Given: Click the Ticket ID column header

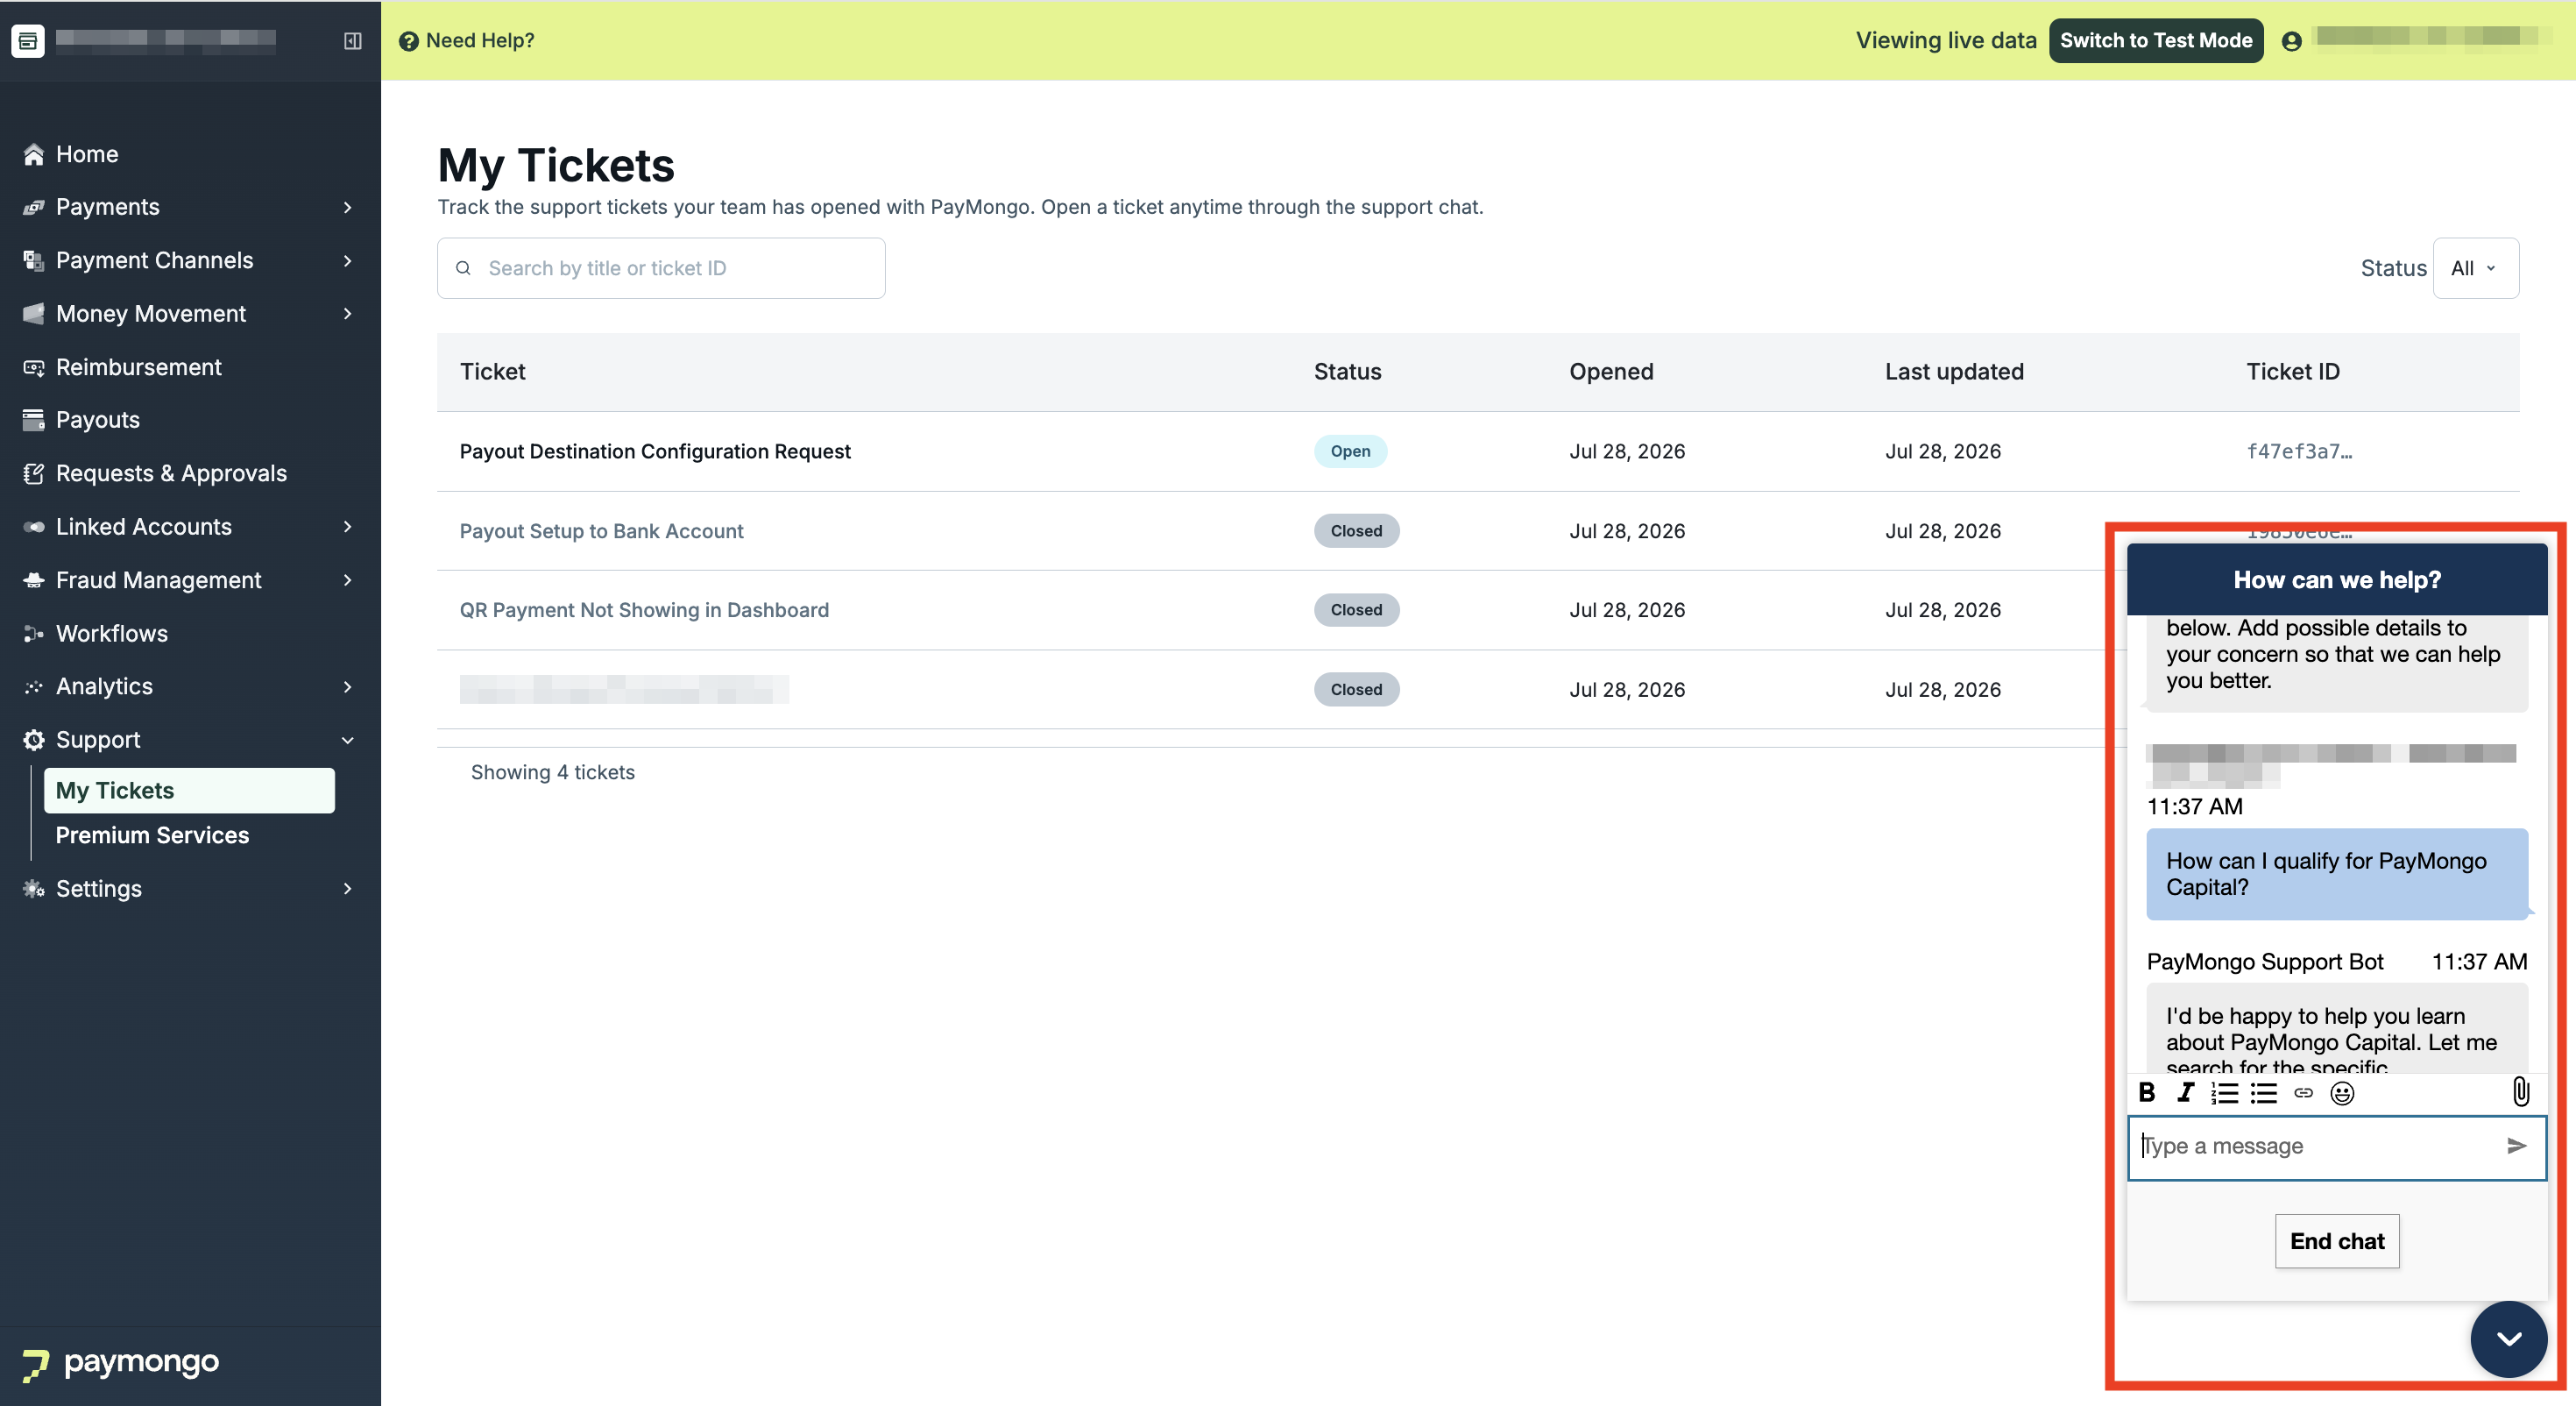Looking at the screenshot, I should 2293,373.
